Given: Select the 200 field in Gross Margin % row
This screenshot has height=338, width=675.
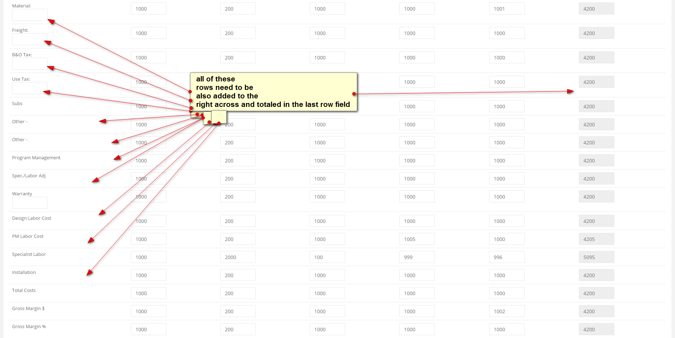Looking at the screenshot, I should (238, 330).
